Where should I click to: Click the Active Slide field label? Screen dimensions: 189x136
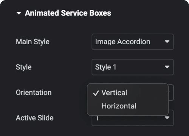coord(35,118)
